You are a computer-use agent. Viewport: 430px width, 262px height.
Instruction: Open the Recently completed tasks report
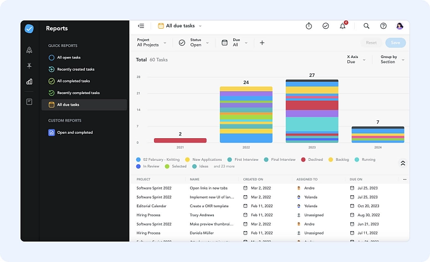tap(78, 93)
